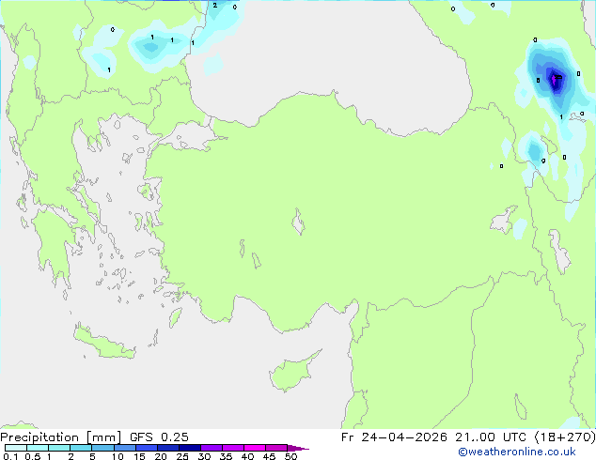This screenshot has height=460, width=596.
Task: Click the "25" legend scale value
Action: [182, 456]
